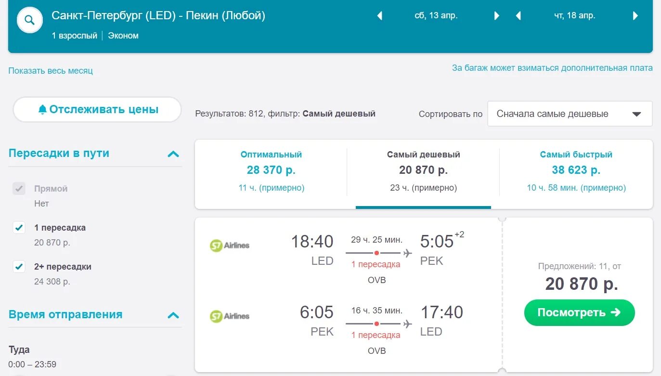Go to next departure date
661x376 pixels.
497,16
